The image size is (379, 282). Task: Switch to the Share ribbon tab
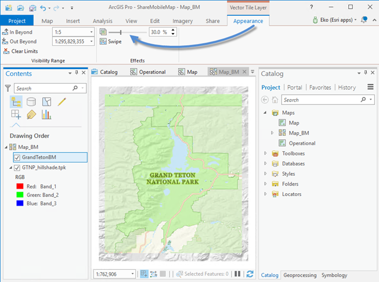click(x=212, y=21)
